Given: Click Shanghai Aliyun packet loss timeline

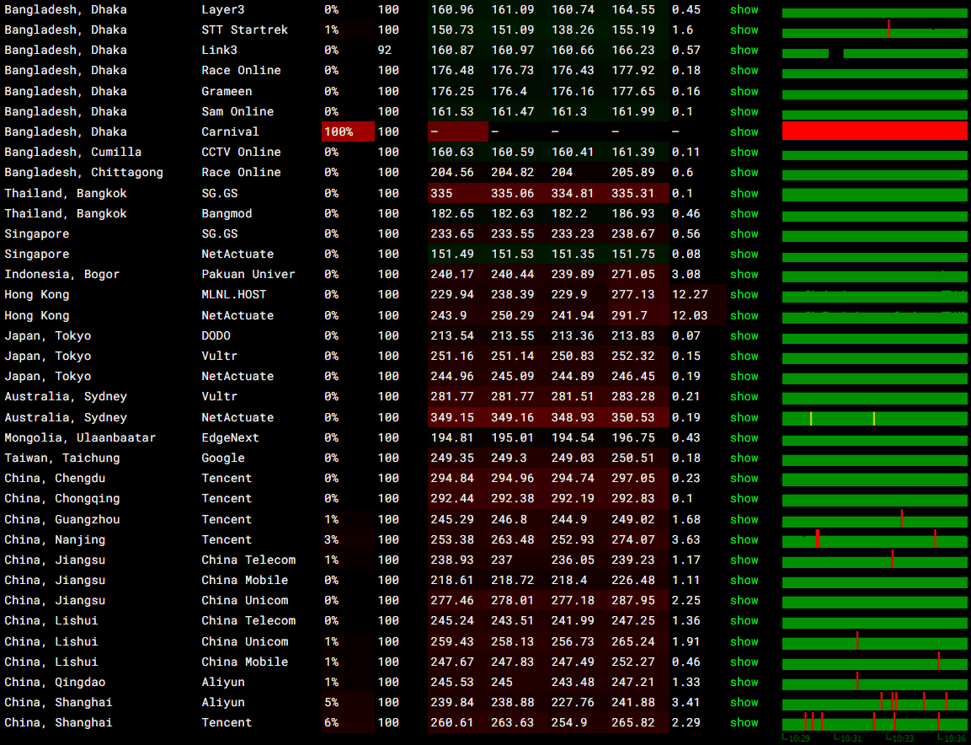Looking at the screenshot, I should point(874,702).
